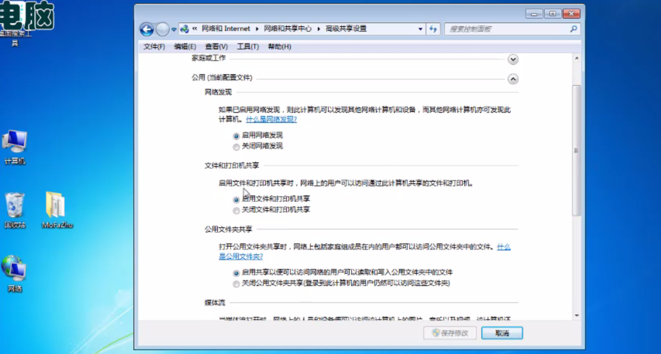Click the breadcrumb arrow after 网络和 Internet
The height and width of the screenshot is (354, 661).
[257, 29]
